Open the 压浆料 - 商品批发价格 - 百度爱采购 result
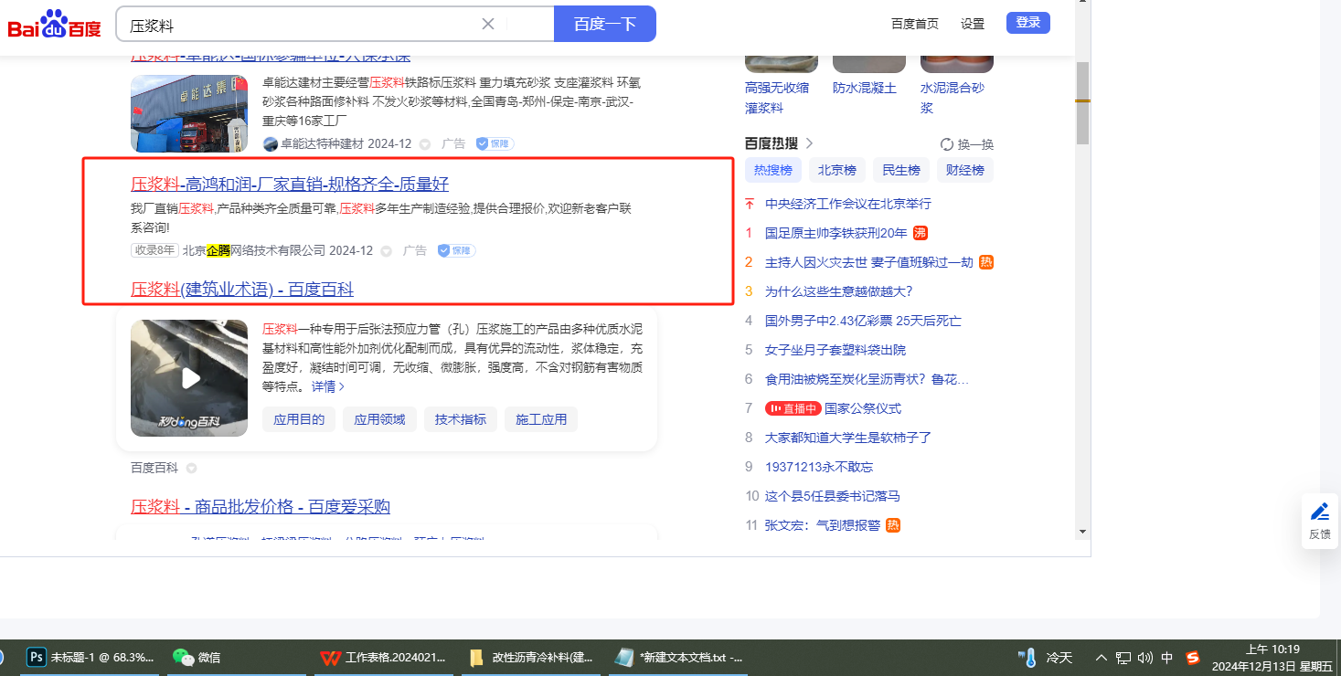 (x=261, y=507)
